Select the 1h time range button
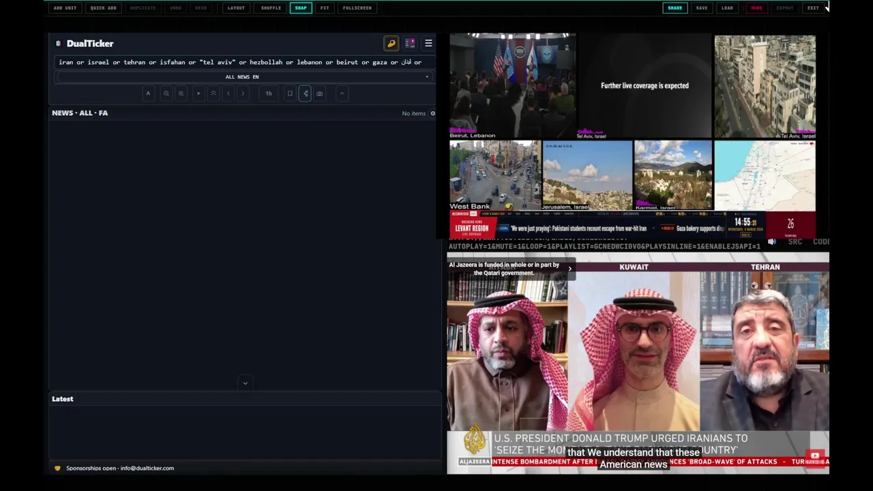Viewport: 873px width, 491px height. [x=269, y=93]
